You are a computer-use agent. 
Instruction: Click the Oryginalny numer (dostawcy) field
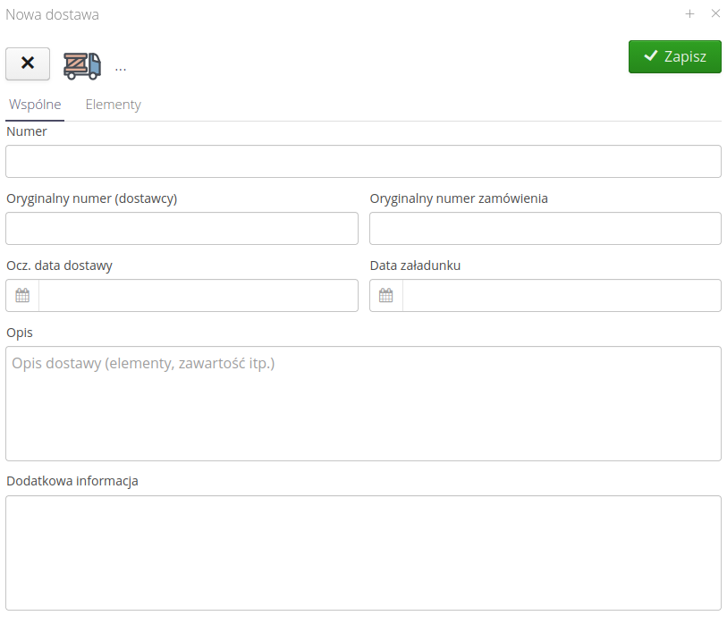click(182, 229)
